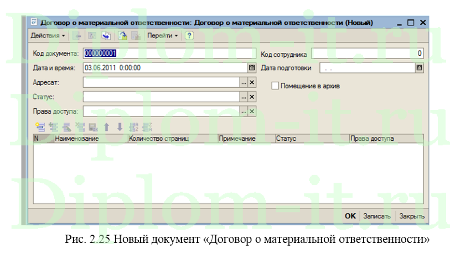The width and height of the screenshot is (450, 254).
Task: Click the window title bar document icon
Action: click(x=34, y=22)
